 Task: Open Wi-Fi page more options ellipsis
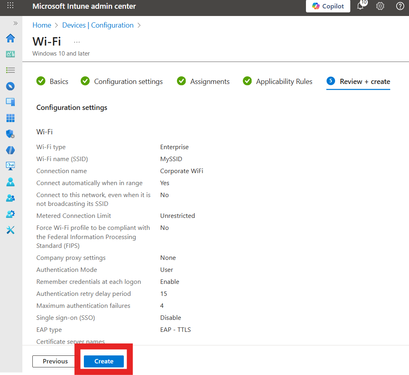point(77,42)
